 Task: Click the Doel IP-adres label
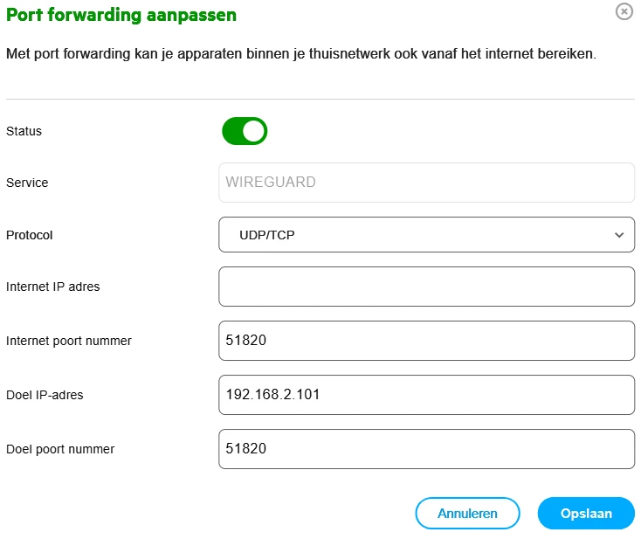pos(45,395)
